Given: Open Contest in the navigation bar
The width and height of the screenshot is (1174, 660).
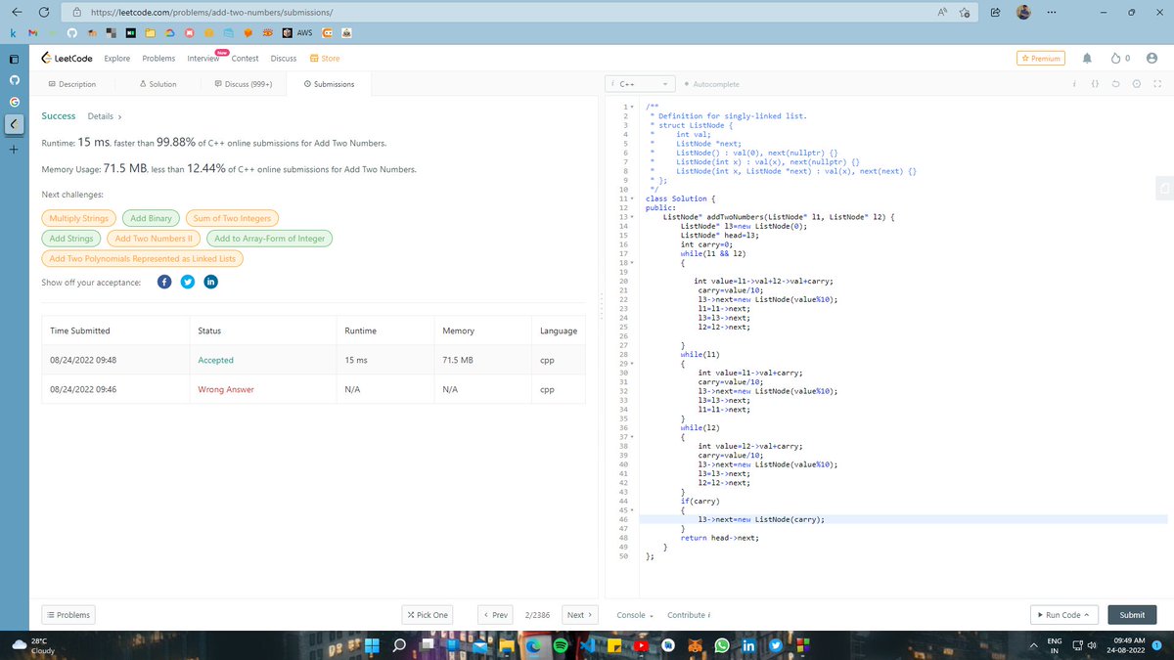Looking at the screenshot, I should pyautogui.click(x=245, y=59).
